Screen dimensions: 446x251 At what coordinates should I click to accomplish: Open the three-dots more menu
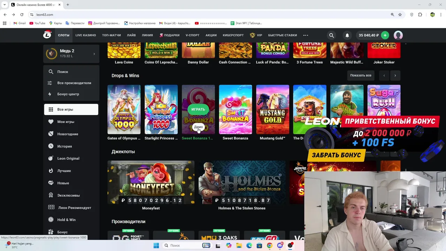(x=306, y=35)
